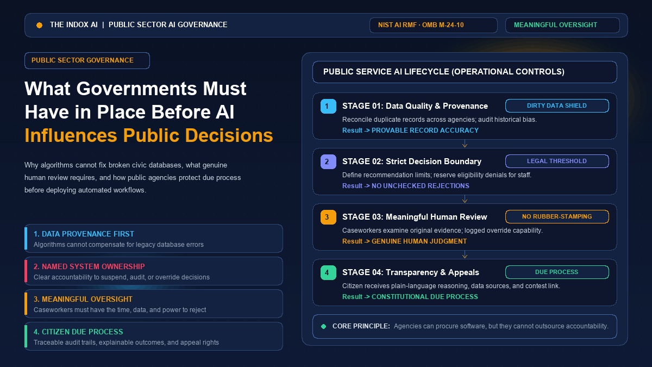Viewport: 652px width, 367px height.
Task: Click Result -> PROVABLE RECORD ACCURACY
Action: tap(410, 130)
